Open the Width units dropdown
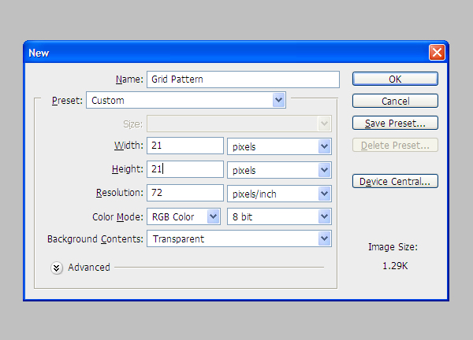Screen dimensions: 473x340 click(279, 146)
